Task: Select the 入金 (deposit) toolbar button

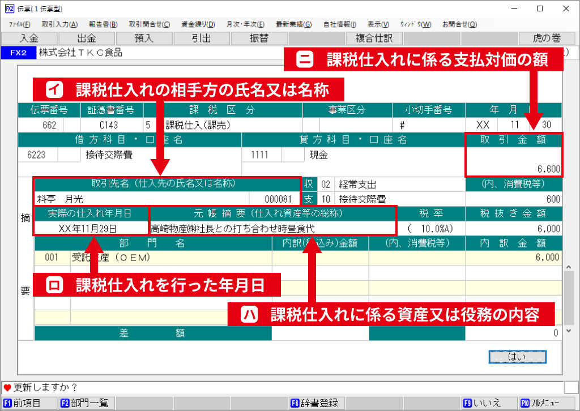Action: pos(28,38)
